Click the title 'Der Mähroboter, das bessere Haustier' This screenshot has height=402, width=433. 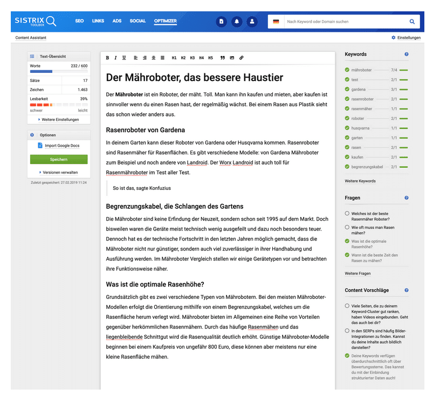(x=195, y=77)
